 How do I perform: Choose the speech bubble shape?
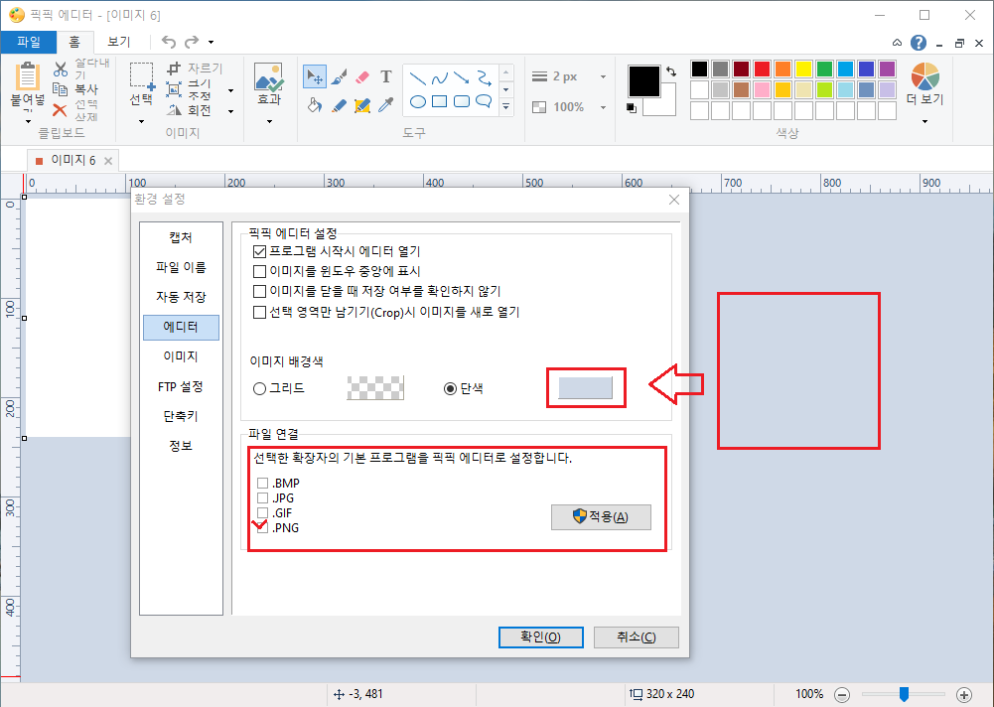tap(484, 101)
